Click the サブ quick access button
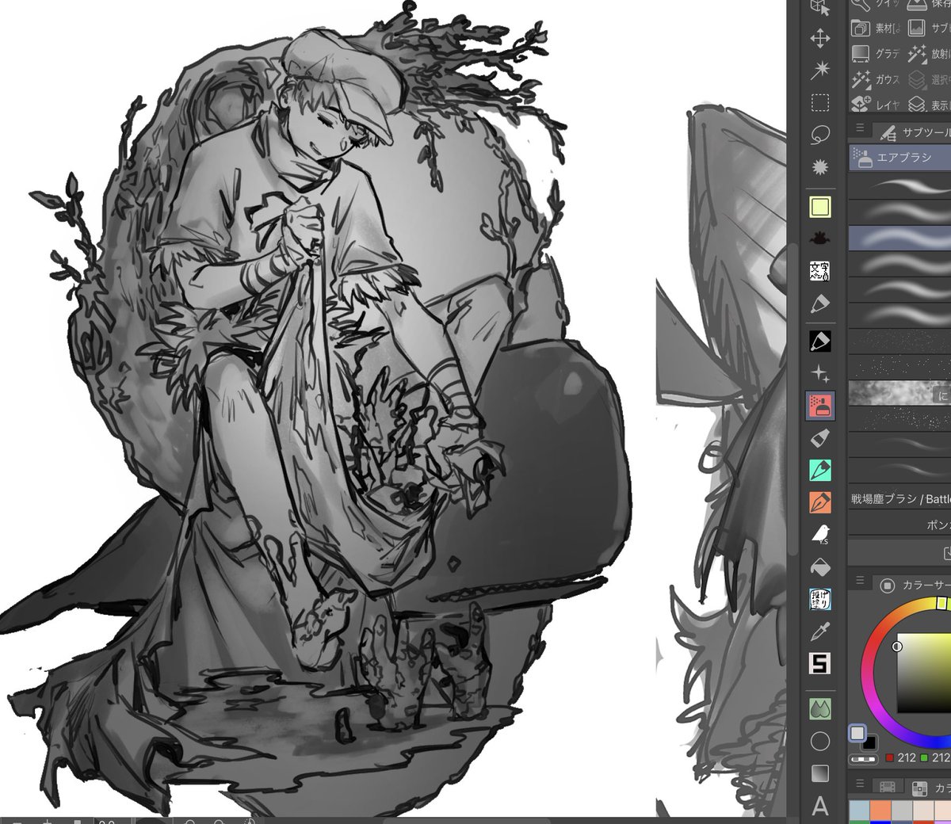 click(929, 29)
